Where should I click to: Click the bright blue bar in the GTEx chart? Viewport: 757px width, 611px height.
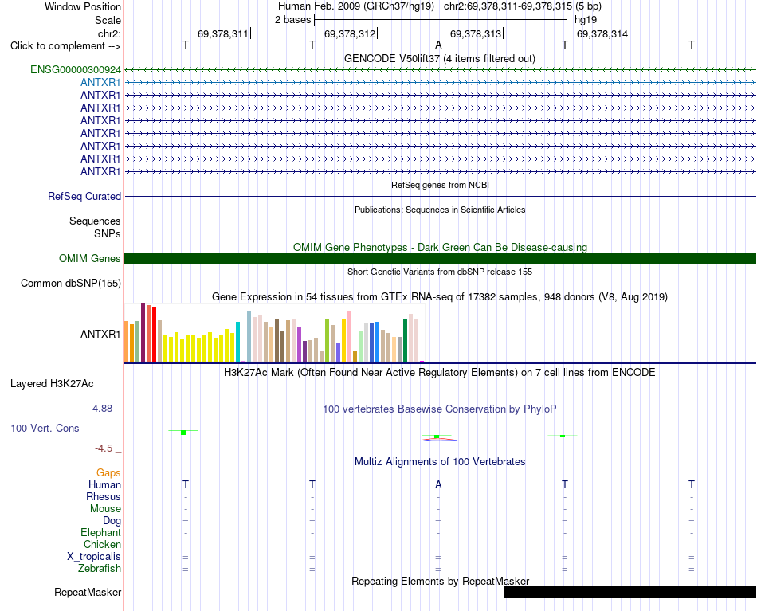tap(377, 342)
